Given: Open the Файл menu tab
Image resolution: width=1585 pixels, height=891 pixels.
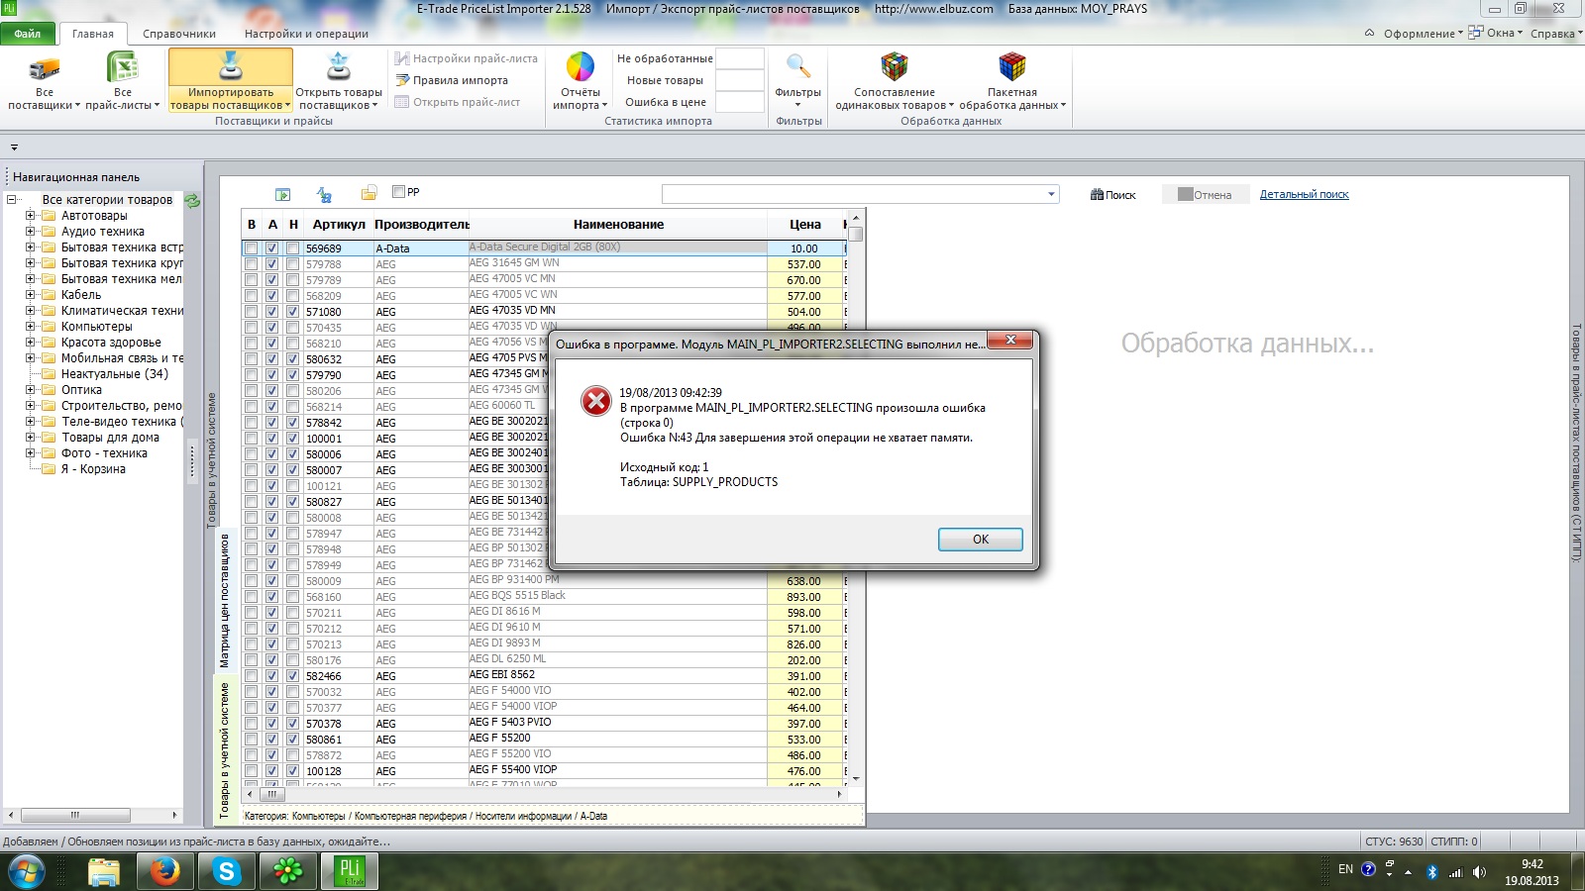Looking at the screenshot, I should pos(28,34).
